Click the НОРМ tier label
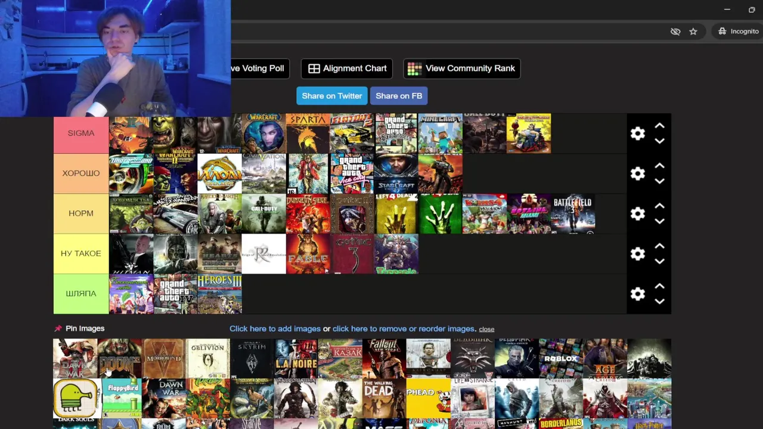Image resolution: width=763 pixels, height=429 pixels. pyautogui.click(x=81, y=213)
